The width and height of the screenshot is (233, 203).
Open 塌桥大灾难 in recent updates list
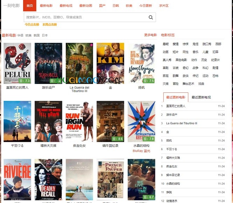click(173, 158)
